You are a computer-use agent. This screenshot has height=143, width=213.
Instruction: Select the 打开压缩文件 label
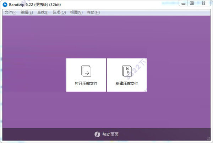click(86, 84)
